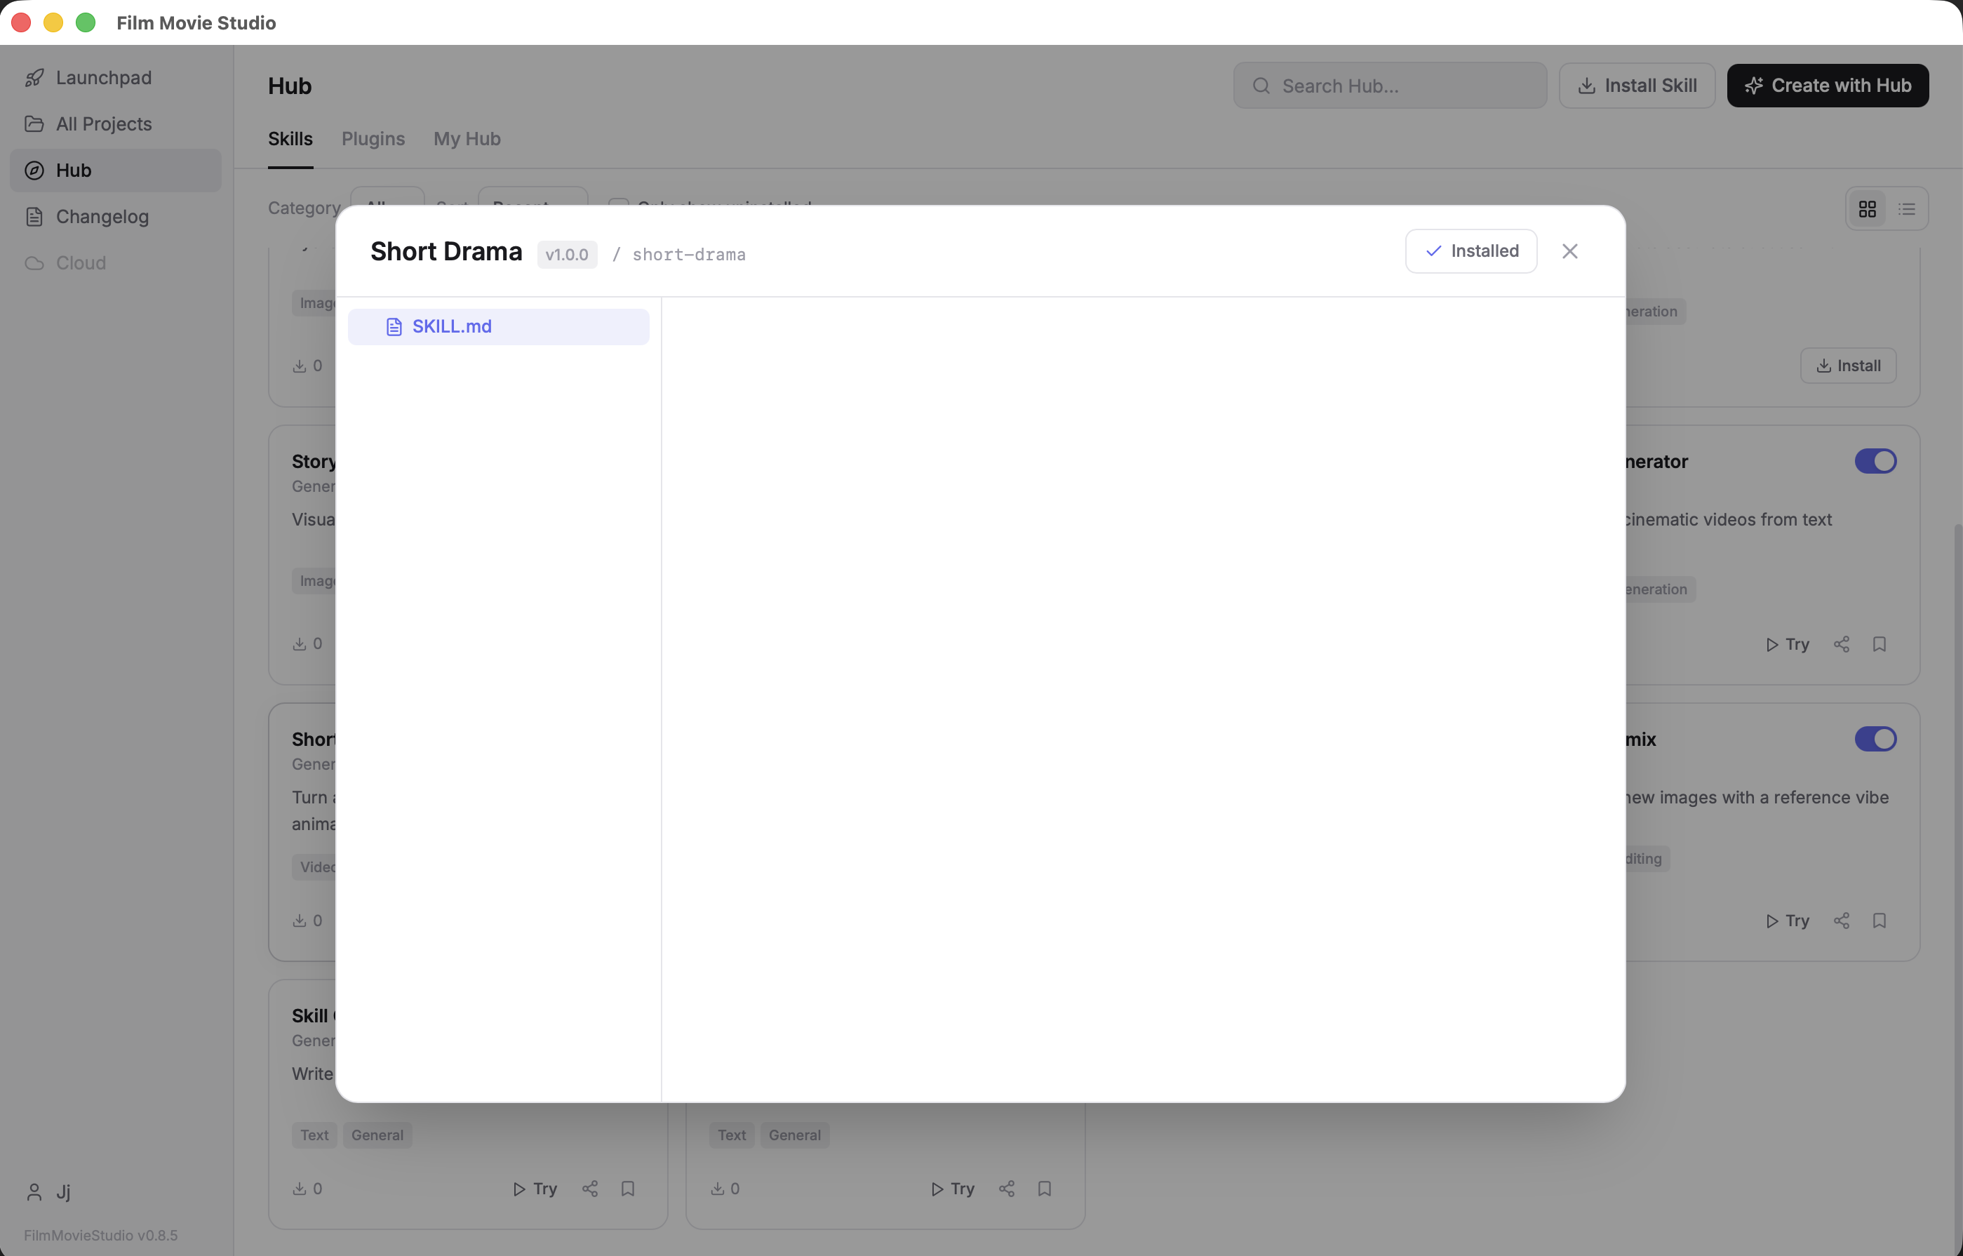This screenshot has width=1963, height=1256.
Task: Switch to the Skills tab
Action: coord(290,139)
